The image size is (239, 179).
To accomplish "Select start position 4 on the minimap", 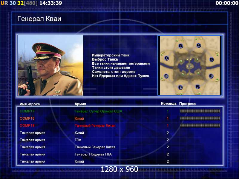I will (212, 59).
